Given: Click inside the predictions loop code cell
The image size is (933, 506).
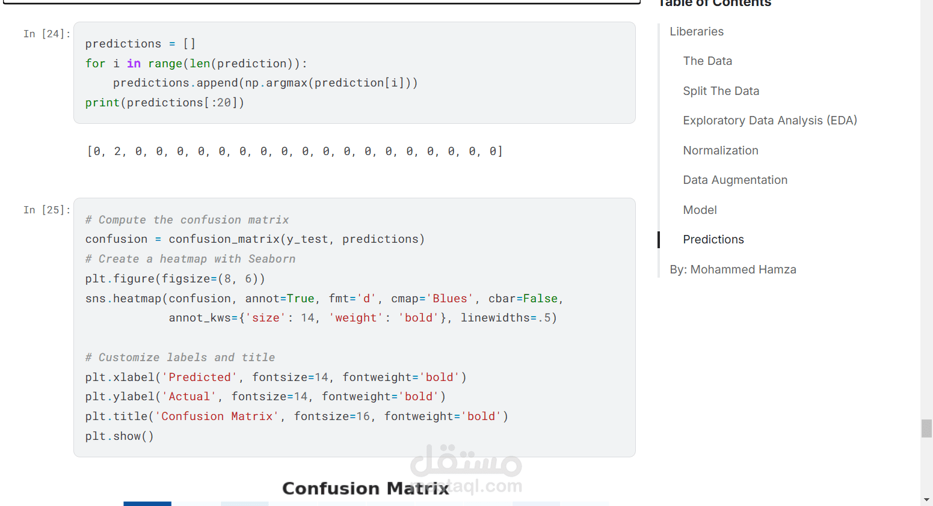Looking at the screenshot, I should coord(354,73).
